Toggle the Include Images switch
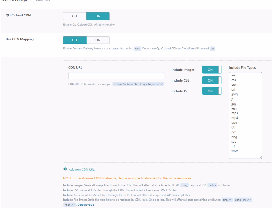 212,70
